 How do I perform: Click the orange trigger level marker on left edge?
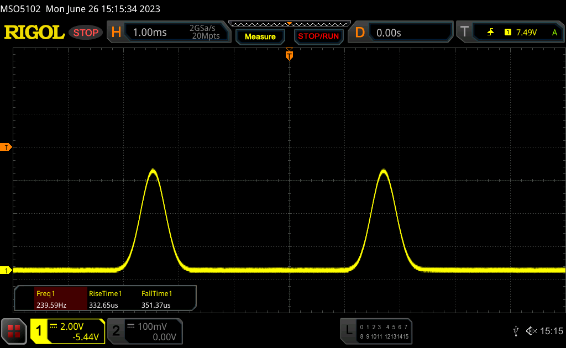click(x=6, y=147)
